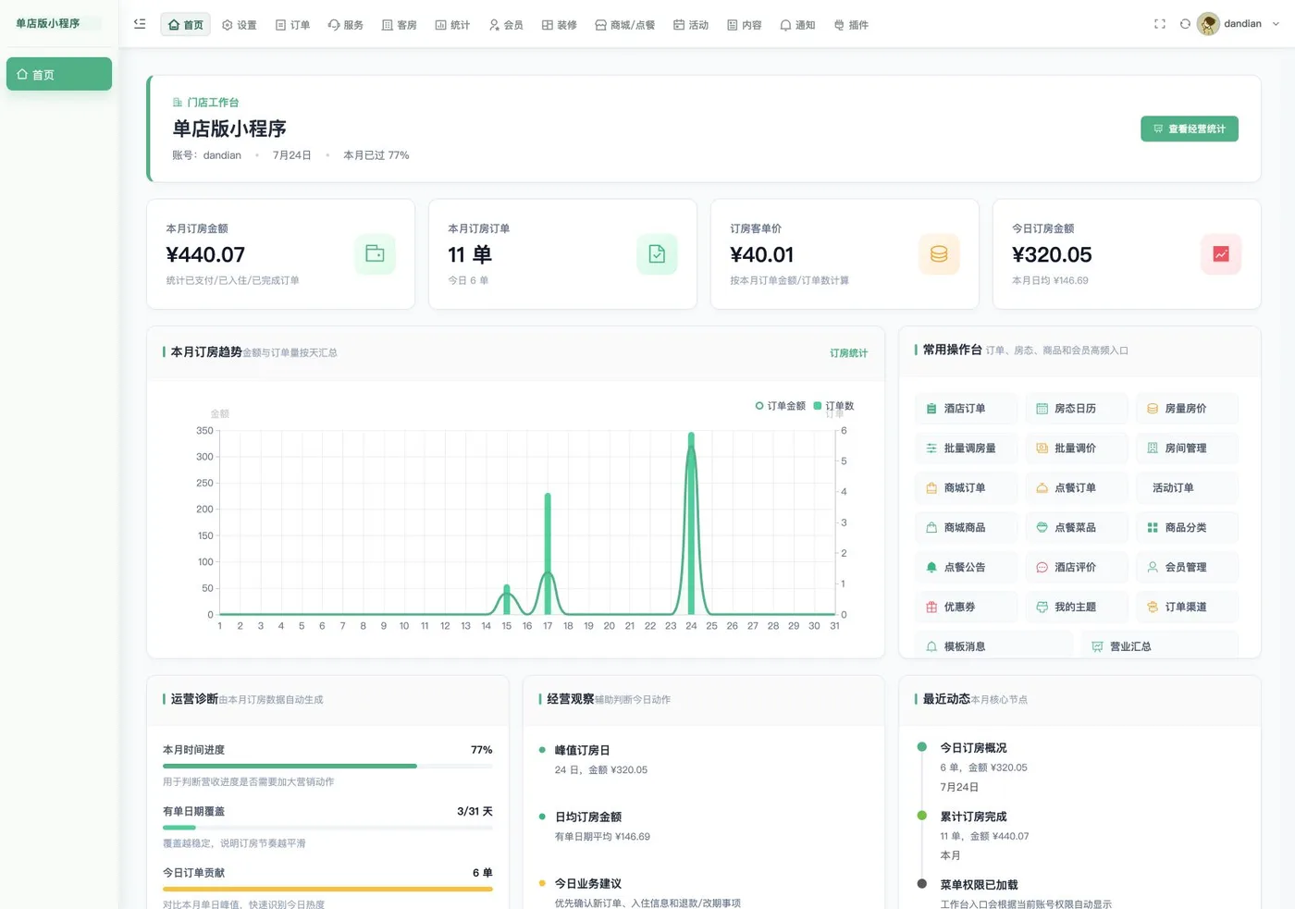Click the wallet icon on 本月订房金额 card
Viewport: 1295px width, 909px height.
(x=375, y=253)
